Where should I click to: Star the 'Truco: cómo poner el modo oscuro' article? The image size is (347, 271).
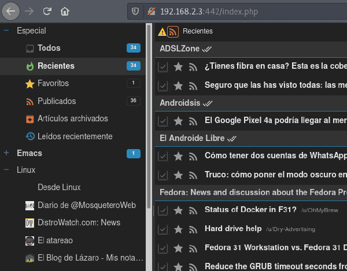click(x=178, y=175)
